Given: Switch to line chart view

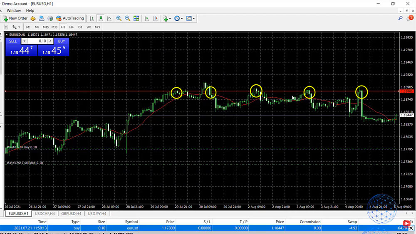Looking at the screenshot, I should [109, 18].
